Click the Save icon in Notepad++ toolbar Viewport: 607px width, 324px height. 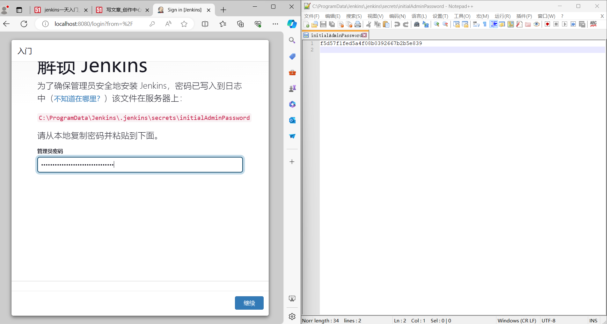coord(323,24)
